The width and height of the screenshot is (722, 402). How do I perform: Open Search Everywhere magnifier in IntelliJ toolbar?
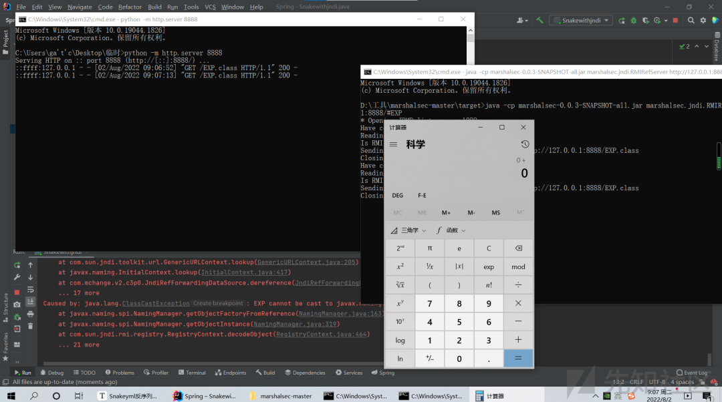click(x=691, y=20)
